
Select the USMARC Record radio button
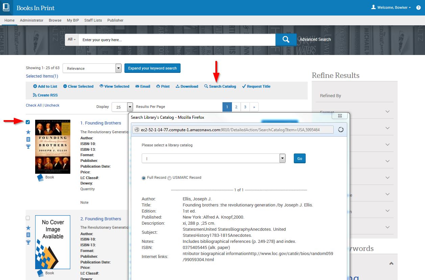point(169,178)
